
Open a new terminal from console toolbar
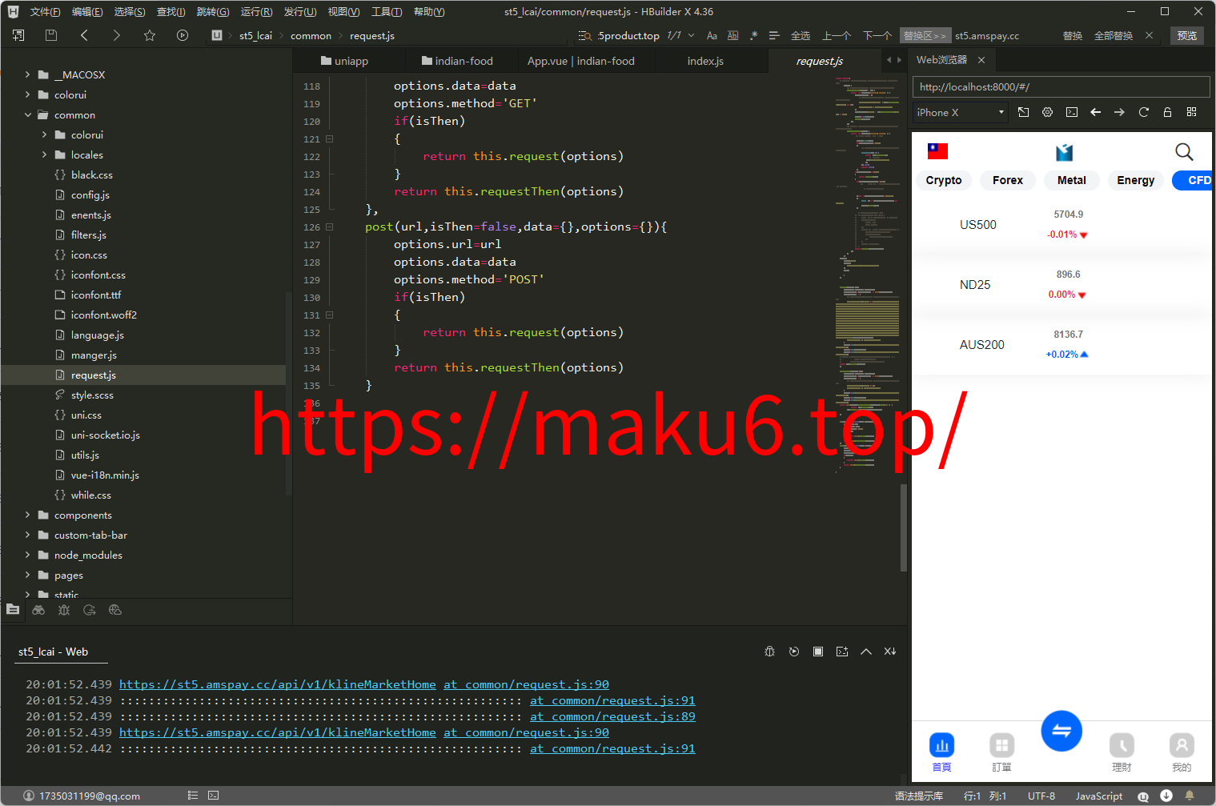(841, 652)
